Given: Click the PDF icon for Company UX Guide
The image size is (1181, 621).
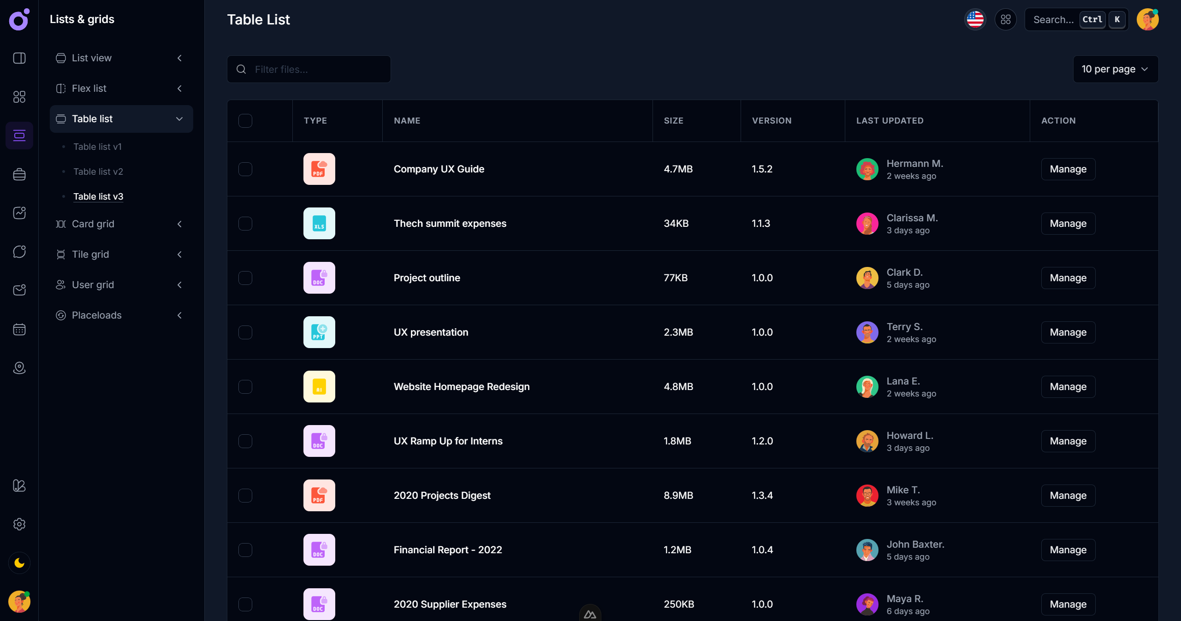Looking at the screenshot, I should click(319, 169).
